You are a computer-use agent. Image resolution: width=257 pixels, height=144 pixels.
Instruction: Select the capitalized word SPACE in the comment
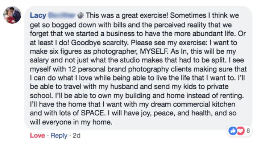pos(92,113)
